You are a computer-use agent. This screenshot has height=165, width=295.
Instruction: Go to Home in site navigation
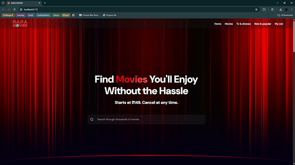218,24
